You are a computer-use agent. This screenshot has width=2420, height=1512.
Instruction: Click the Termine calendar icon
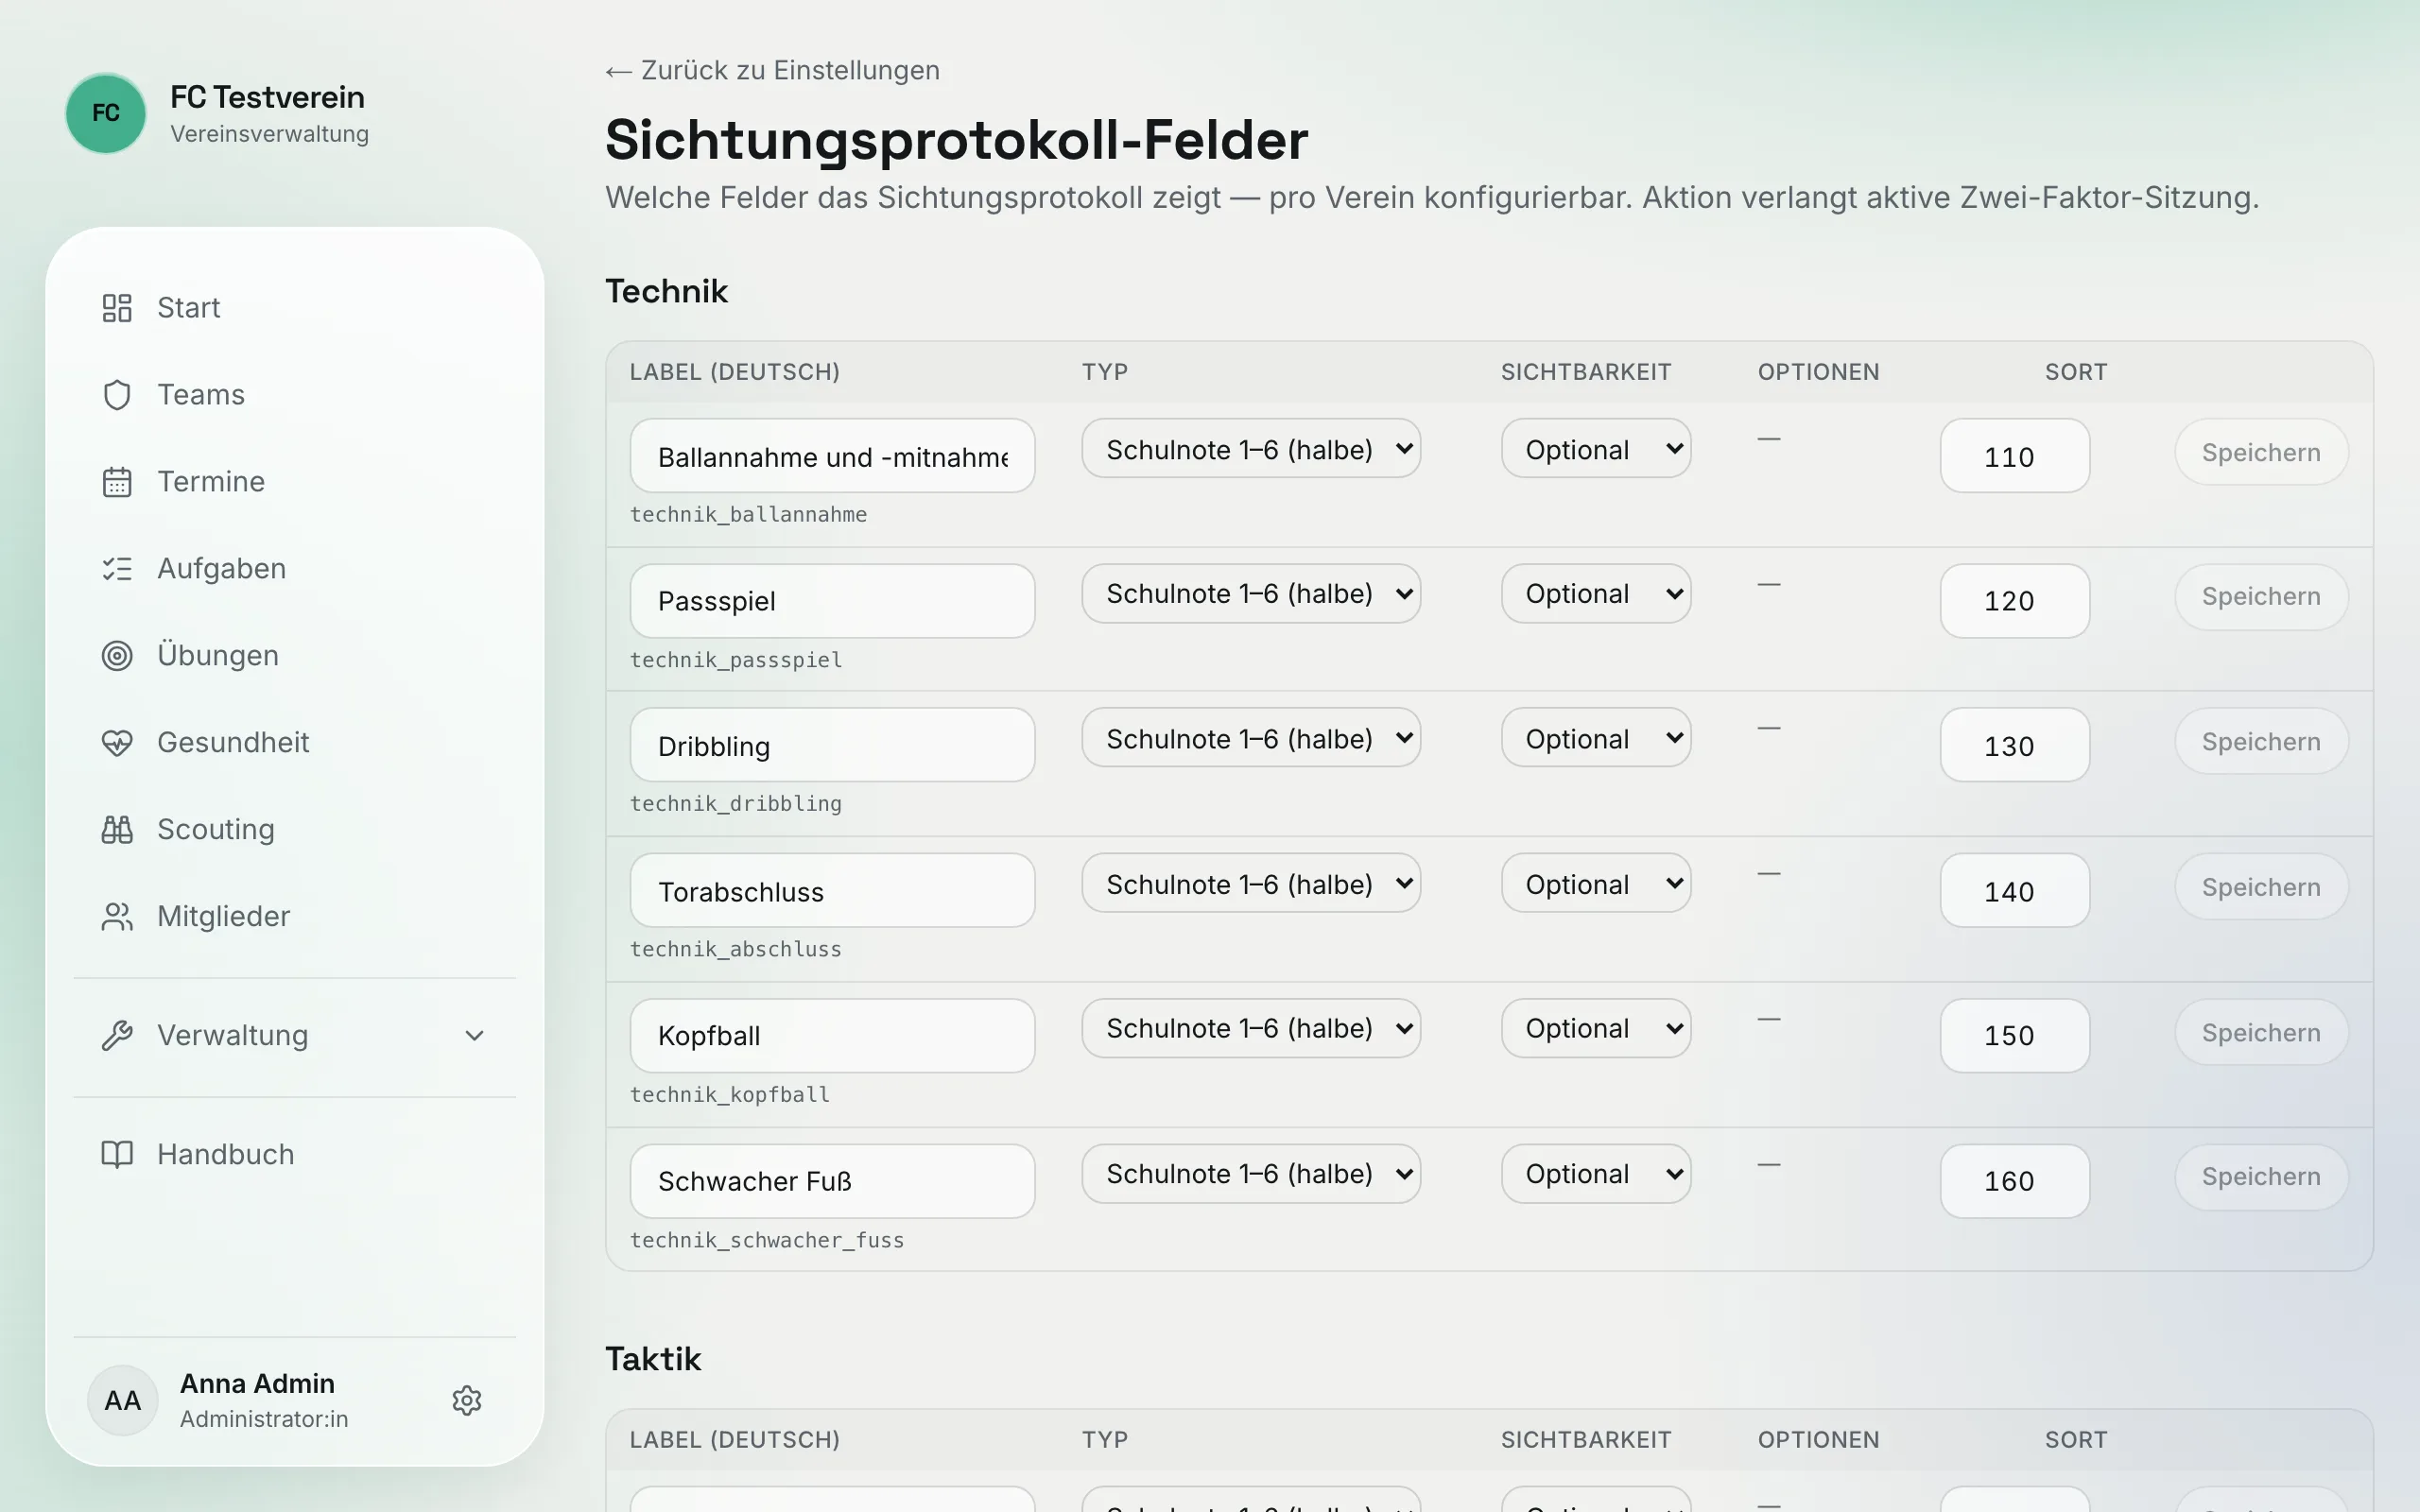tap(117, 482)
